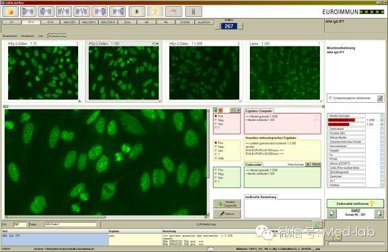Click the green refresh icon beside the EUROIMMUN bar
Image resolution: width=388 pixels, height=252 pixels.
(x=317, y=224)
